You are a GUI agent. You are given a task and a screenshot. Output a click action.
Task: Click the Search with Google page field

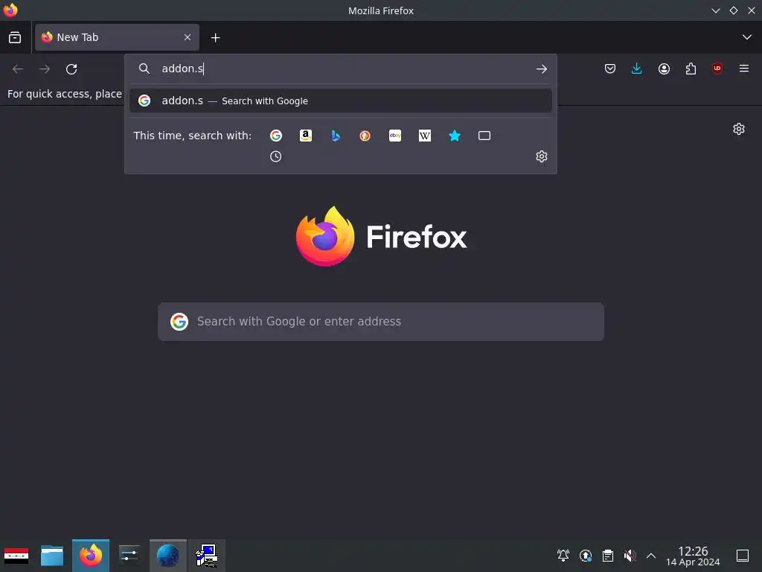click(381, 322)
